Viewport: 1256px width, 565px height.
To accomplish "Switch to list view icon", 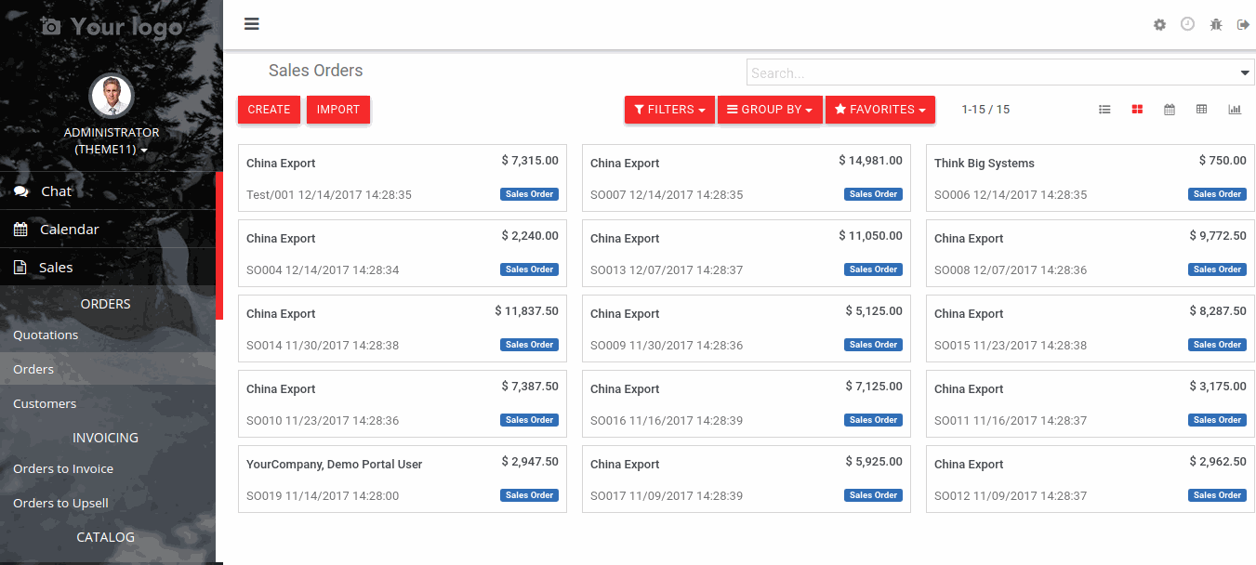I will pyautogui.click(x=1104, y=110).
